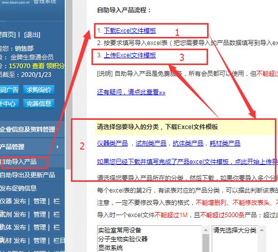Click scroll-up arrow of category listbox
This screenshot has height=252, width=278.
(x=206, y=230)
